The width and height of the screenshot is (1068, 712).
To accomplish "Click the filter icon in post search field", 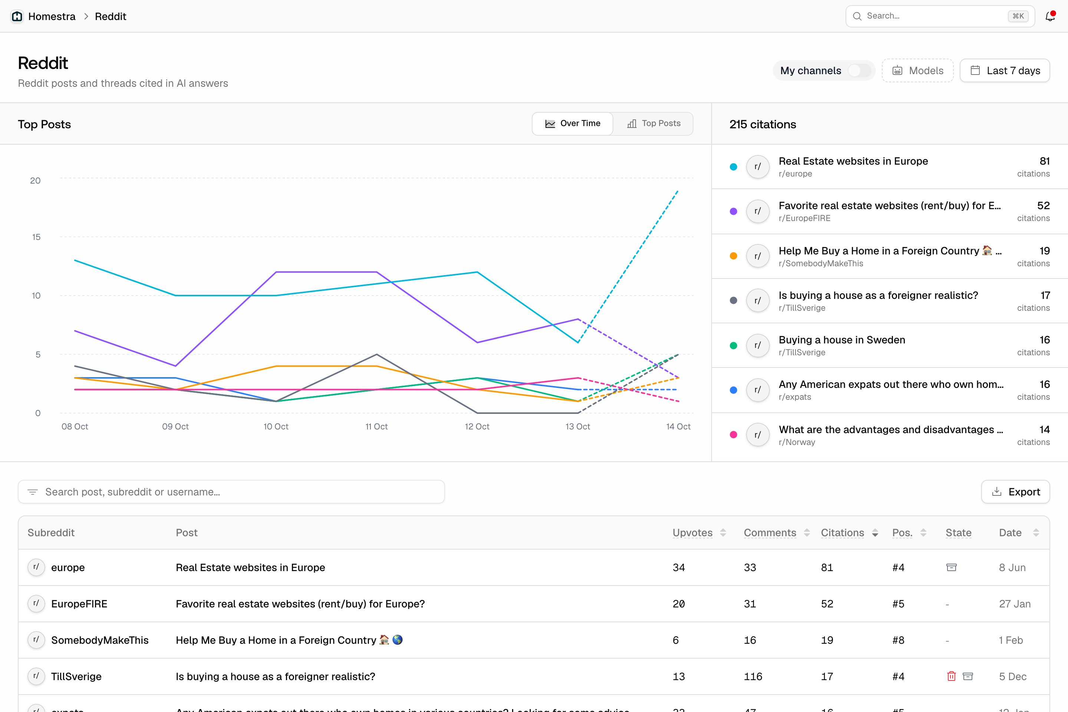I will click(33, 492).
